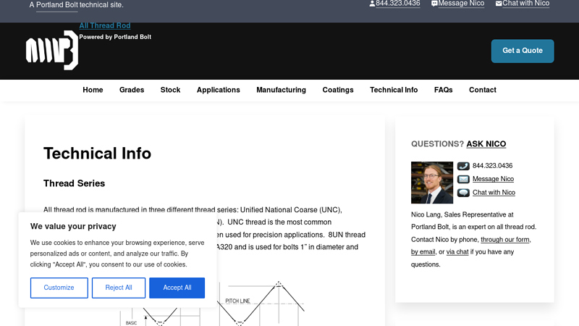
Task: Open the Manufacturing menu item
Action: [281, 90]
